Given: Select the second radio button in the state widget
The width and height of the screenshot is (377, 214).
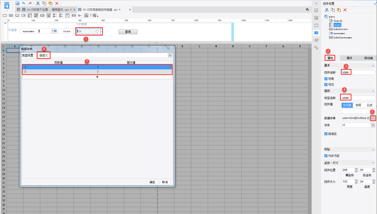Looking at the screenshot, I should (x=97, y=31).
